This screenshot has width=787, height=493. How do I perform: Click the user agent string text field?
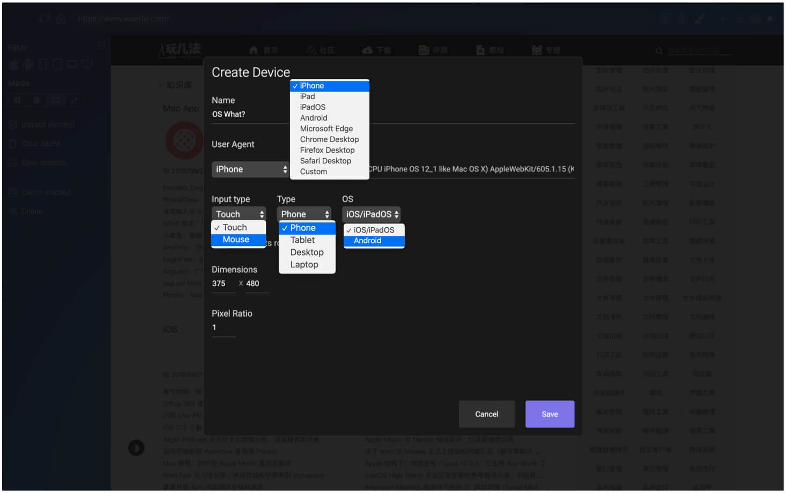(471, 169)
